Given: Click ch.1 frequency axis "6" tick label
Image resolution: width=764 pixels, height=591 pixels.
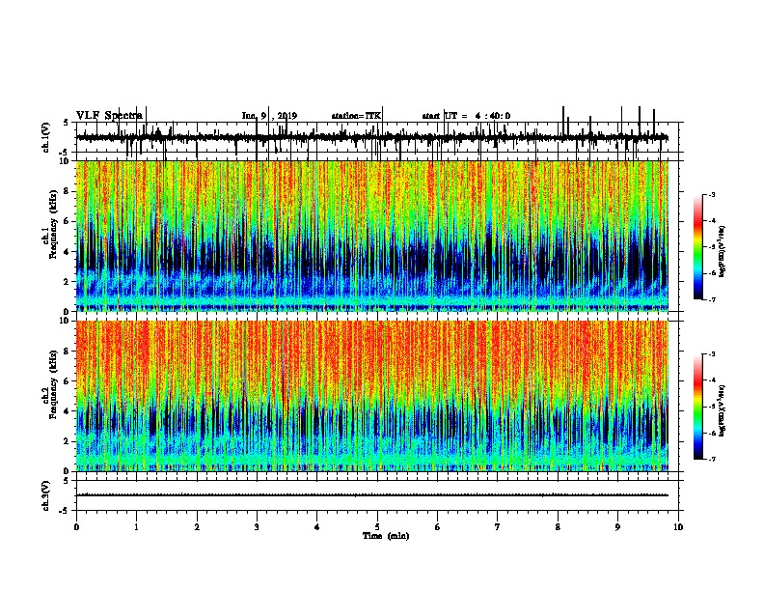Looking at the screenshot, I should [x=68, y=221].
